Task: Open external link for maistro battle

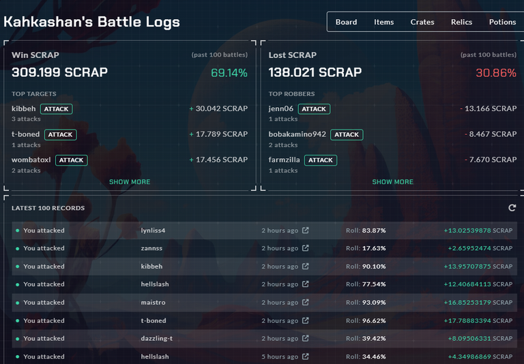Action: (306, 302)
